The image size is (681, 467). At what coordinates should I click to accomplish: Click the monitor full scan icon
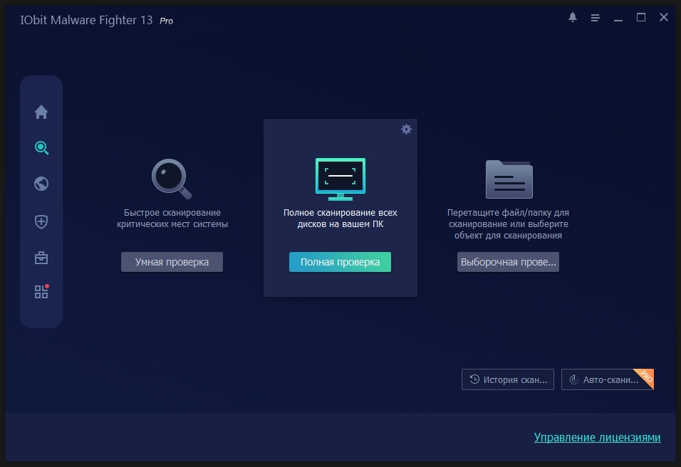pos(340,179)
